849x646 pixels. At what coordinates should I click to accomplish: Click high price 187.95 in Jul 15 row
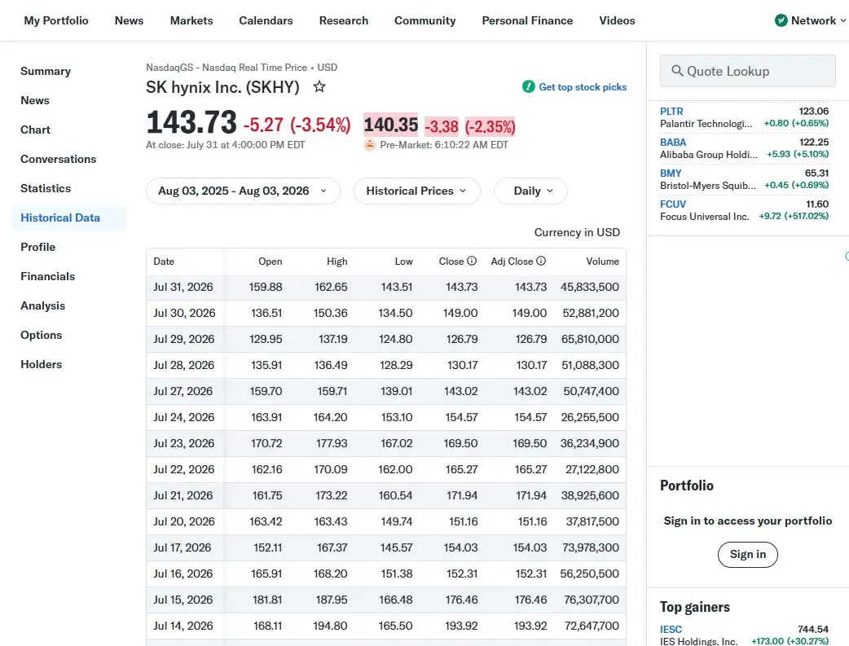click(x=332, y=600)
